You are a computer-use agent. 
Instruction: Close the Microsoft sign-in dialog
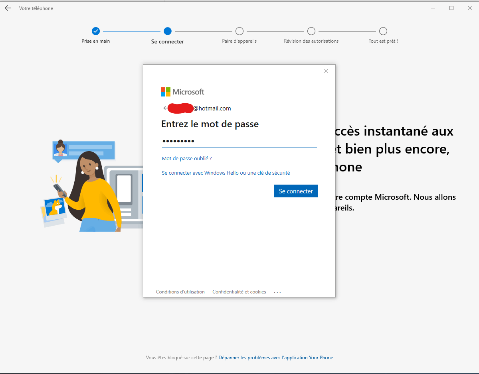(326, 71)
